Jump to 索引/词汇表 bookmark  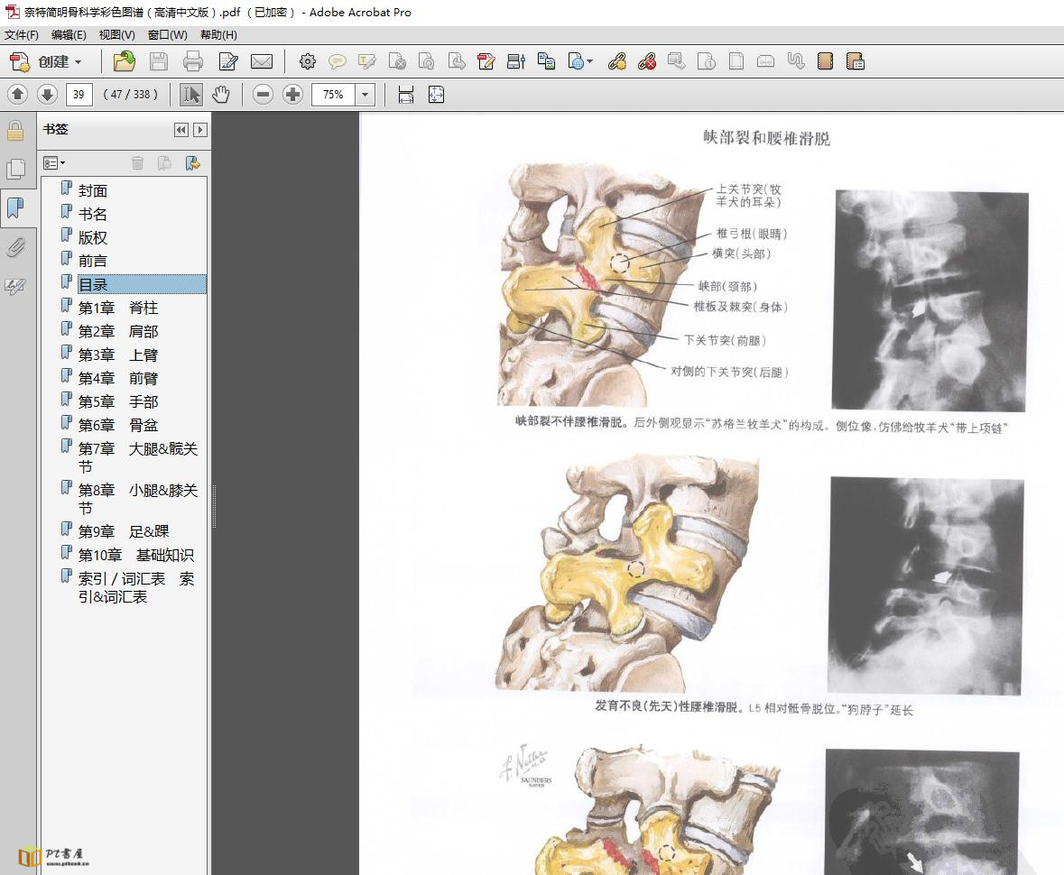136,587
